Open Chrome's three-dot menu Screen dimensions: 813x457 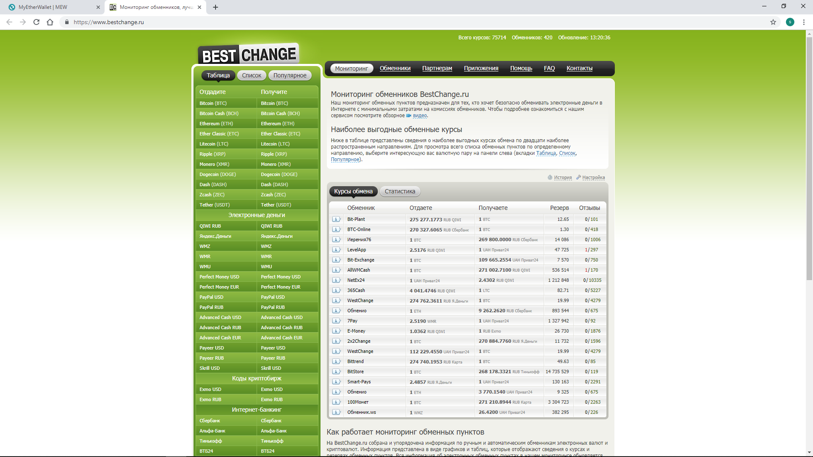(x=804, y=22)
